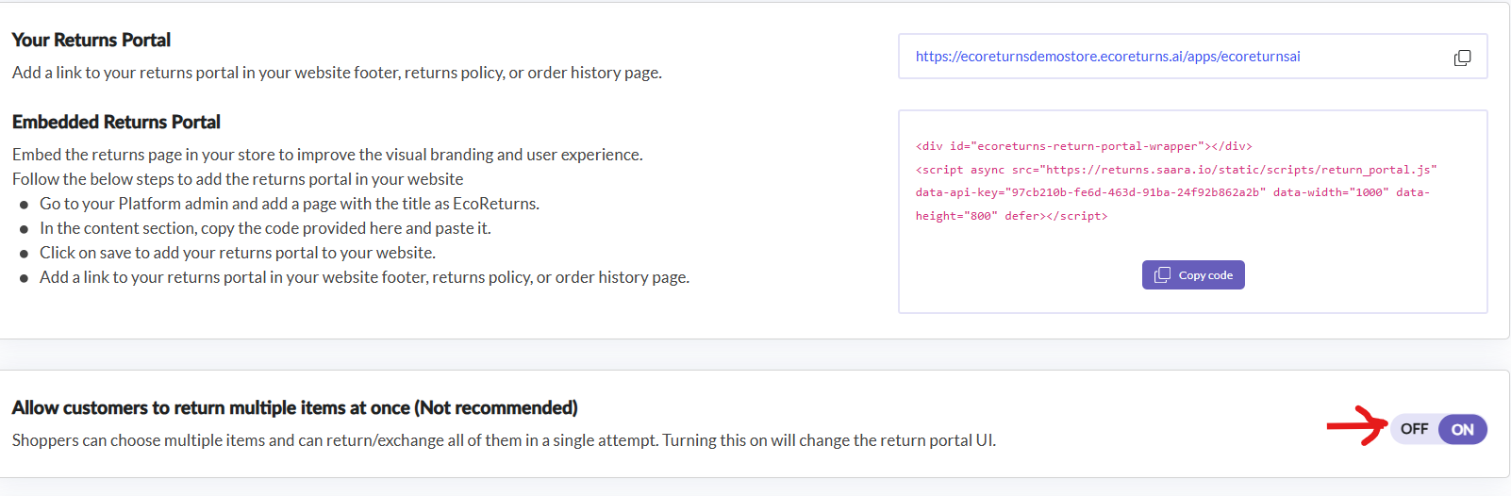This screenshot has width=1511, height=496.
Task: Switch the multiple items toggle to OFF
Action: [x=1413, y=429]
